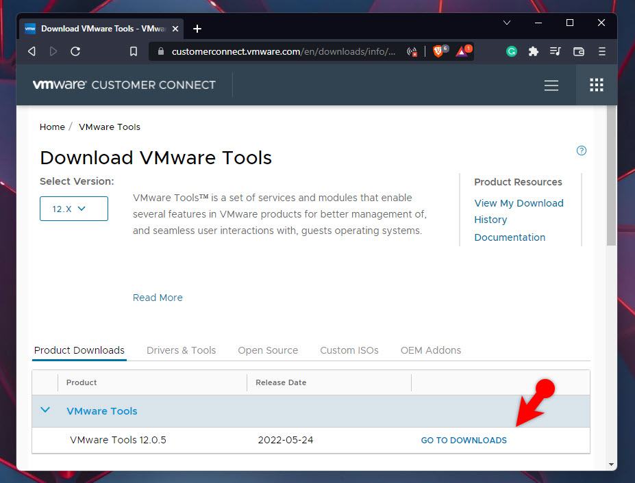The height and width of the screenshot is (483, 635).
Task: Open the playlist music queue icon
Action: click(556, 51)
